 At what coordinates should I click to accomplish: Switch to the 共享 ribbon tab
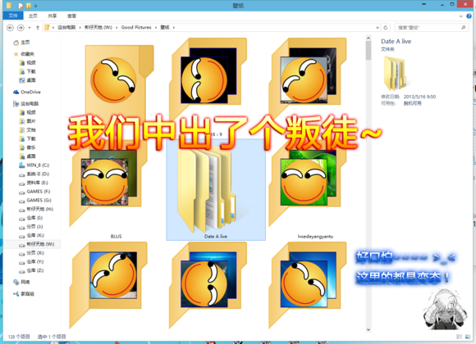click(53, 16)
